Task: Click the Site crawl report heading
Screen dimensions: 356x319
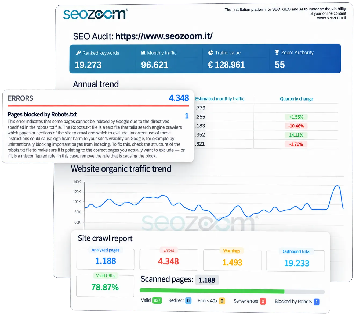Action: coord(105,238)
